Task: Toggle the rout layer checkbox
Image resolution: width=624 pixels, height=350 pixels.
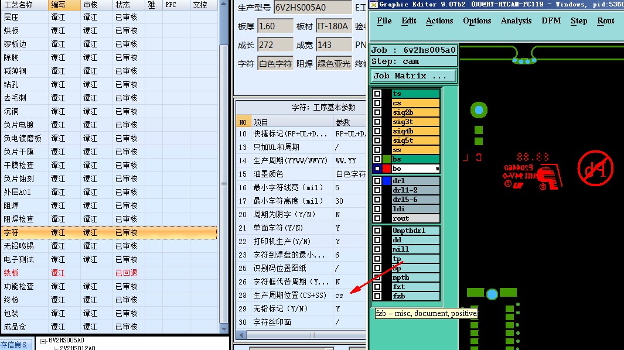Action: click(377, 218)
